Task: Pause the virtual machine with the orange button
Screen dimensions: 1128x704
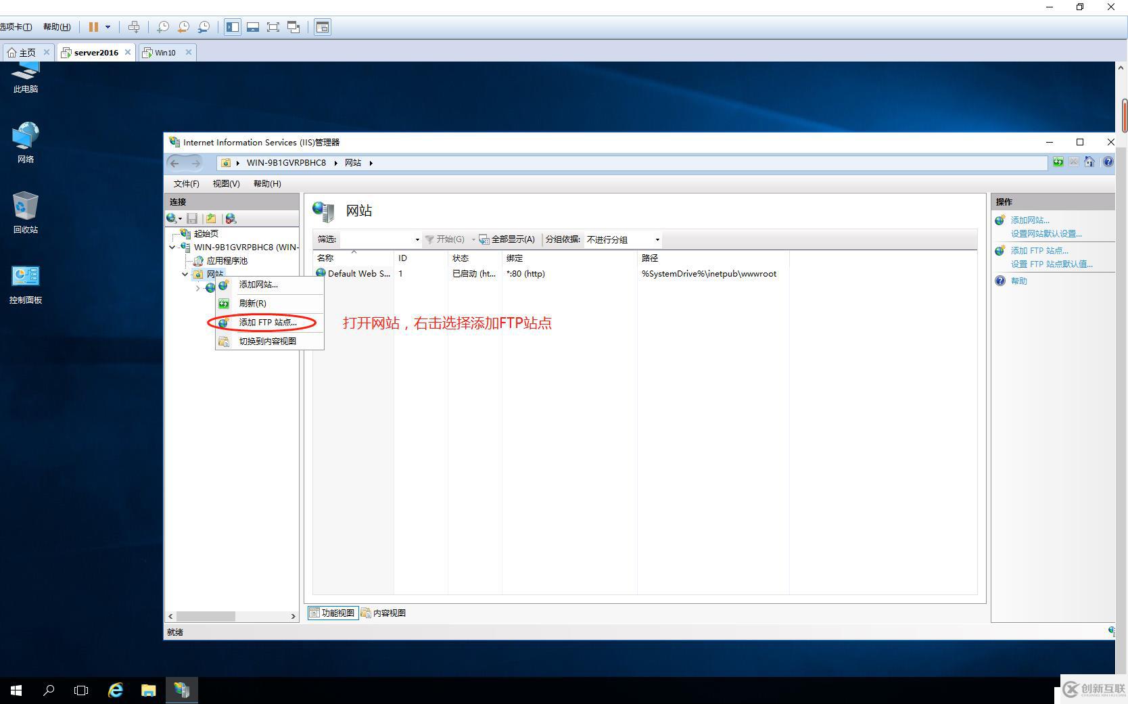Action: coord(93,27)
